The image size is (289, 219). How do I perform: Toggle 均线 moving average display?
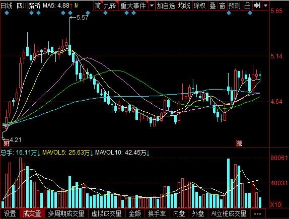pos(184,6)
